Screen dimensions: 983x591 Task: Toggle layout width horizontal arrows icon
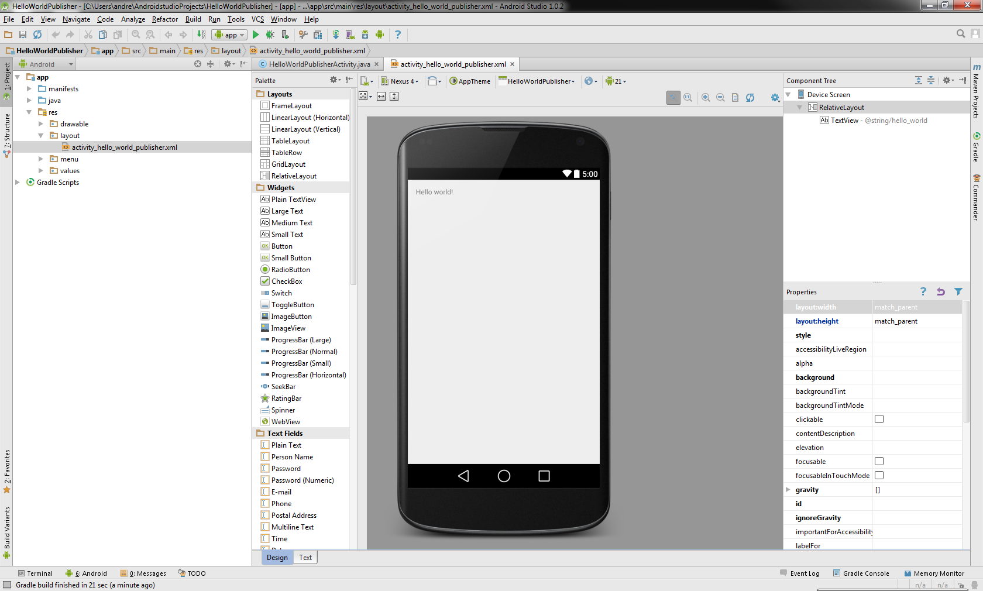(381, 96)
